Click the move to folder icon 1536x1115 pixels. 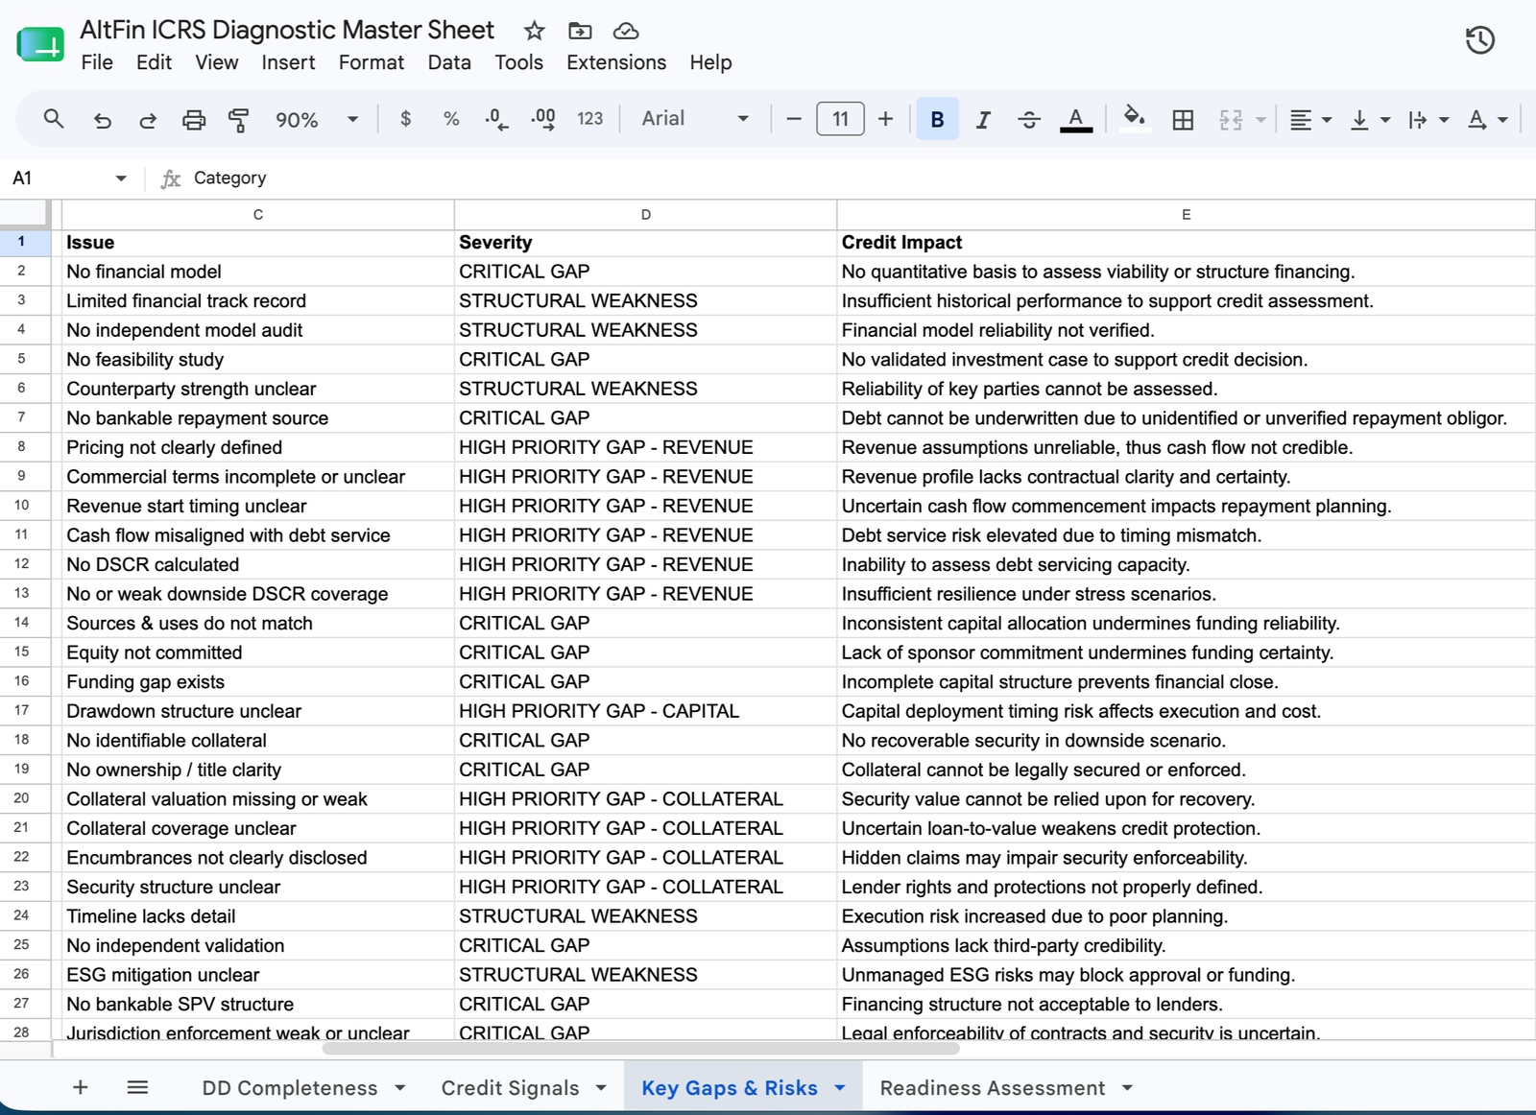(x=580, y=31)
